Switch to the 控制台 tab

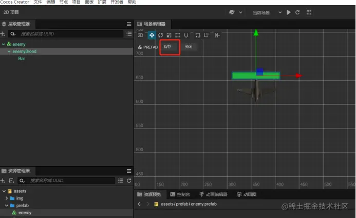pyautogui.click(x=180, y=194)
